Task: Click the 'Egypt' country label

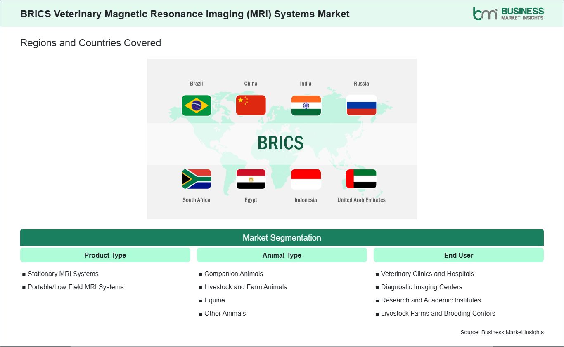Action: point(251,200)
